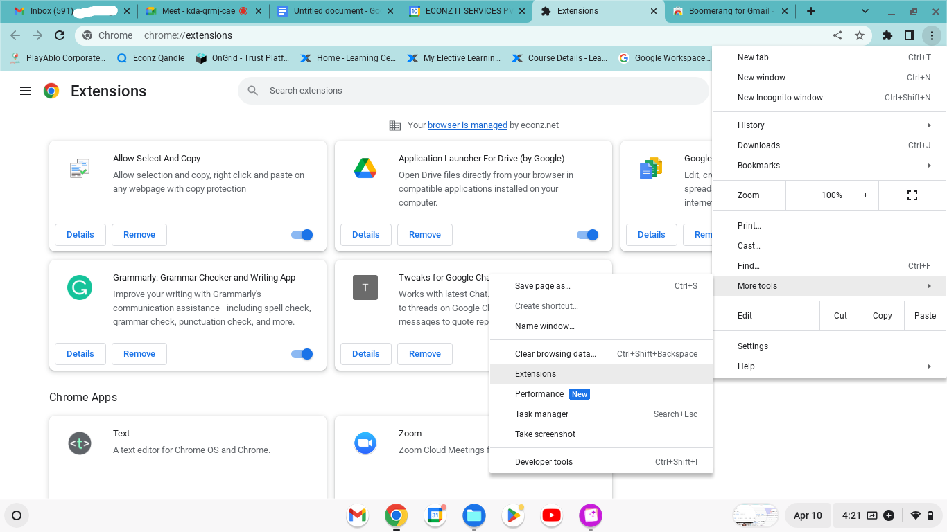Click Copy in the Edit row
This screenshot has height=532, width=947.
(x=883, y=316)
